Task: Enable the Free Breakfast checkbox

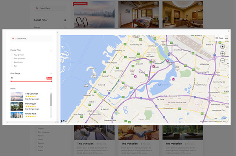Action: click(11, 58)
